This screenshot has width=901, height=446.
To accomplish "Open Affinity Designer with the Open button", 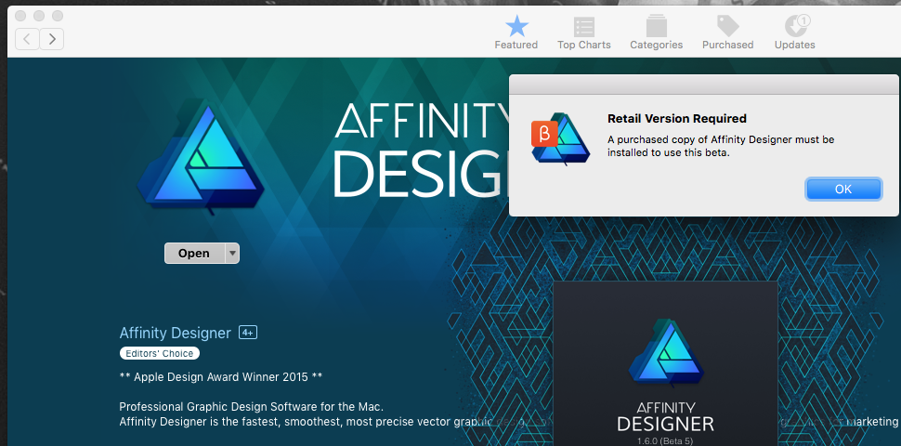I will coord(194,254).
